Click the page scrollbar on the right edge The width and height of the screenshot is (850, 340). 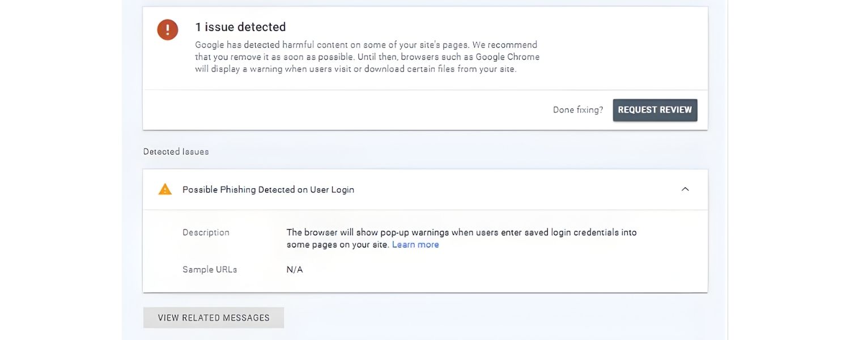point(727,170)
